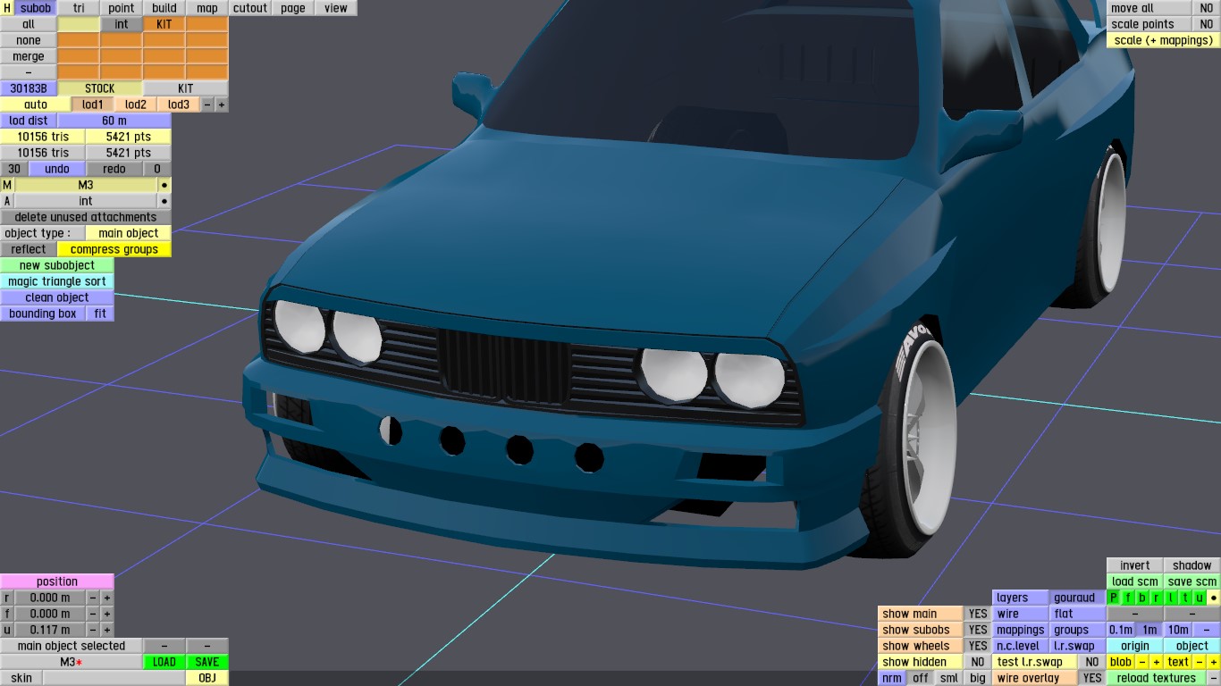The height and width of the screenshot is (686, 1221).
Task: Click the green LOAD button
Action: tap(164, 662)
